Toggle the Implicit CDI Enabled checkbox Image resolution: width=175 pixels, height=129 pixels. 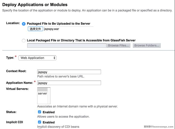pos(40,122)
